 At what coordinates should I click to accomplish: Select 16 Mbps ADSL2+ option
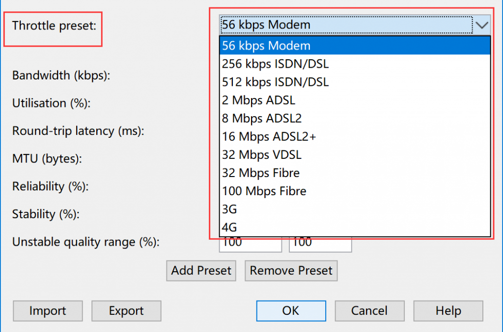click(355, 136)
